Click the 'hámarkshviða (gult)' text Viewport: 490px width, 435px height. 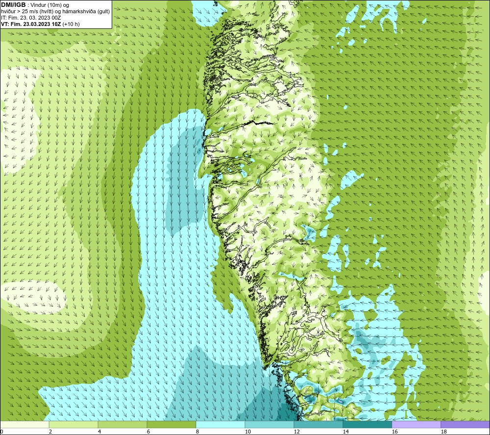(x=87, y=12)
